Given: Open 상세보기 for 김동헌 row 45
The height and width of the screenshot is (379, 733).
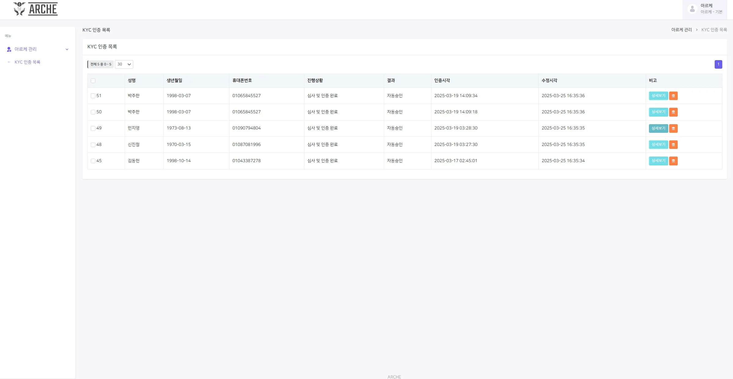Looking at the screenshot, I should pyautogui.click(x=658, y=161).
